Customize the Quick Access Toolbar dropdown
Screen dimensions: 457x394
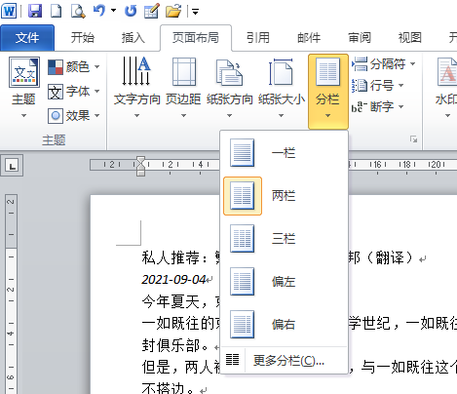pos(195,12)
